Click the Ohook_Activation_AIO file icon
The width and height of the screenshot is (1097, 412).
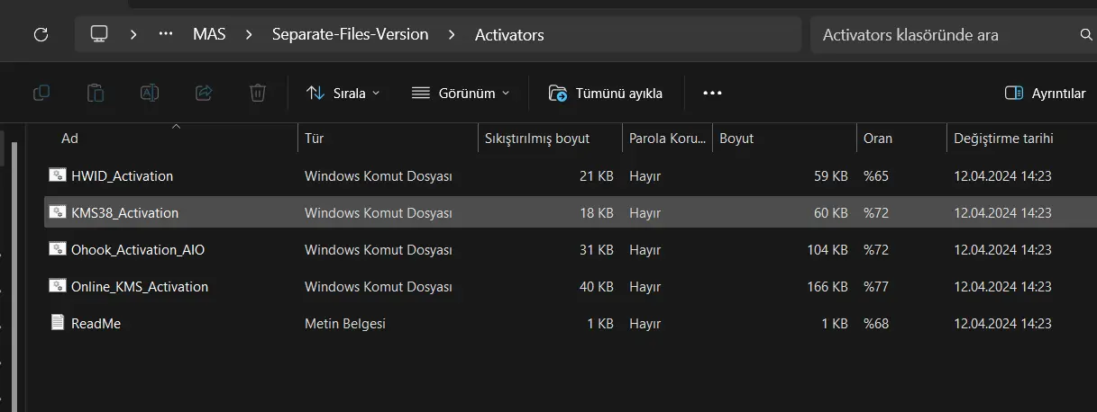coord(58,249)
